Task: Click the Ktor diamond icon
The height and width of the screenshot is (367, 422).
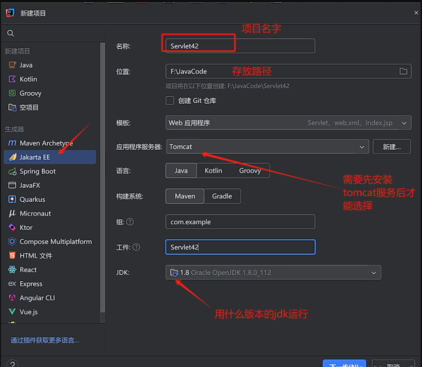Action: click(12, 227)
